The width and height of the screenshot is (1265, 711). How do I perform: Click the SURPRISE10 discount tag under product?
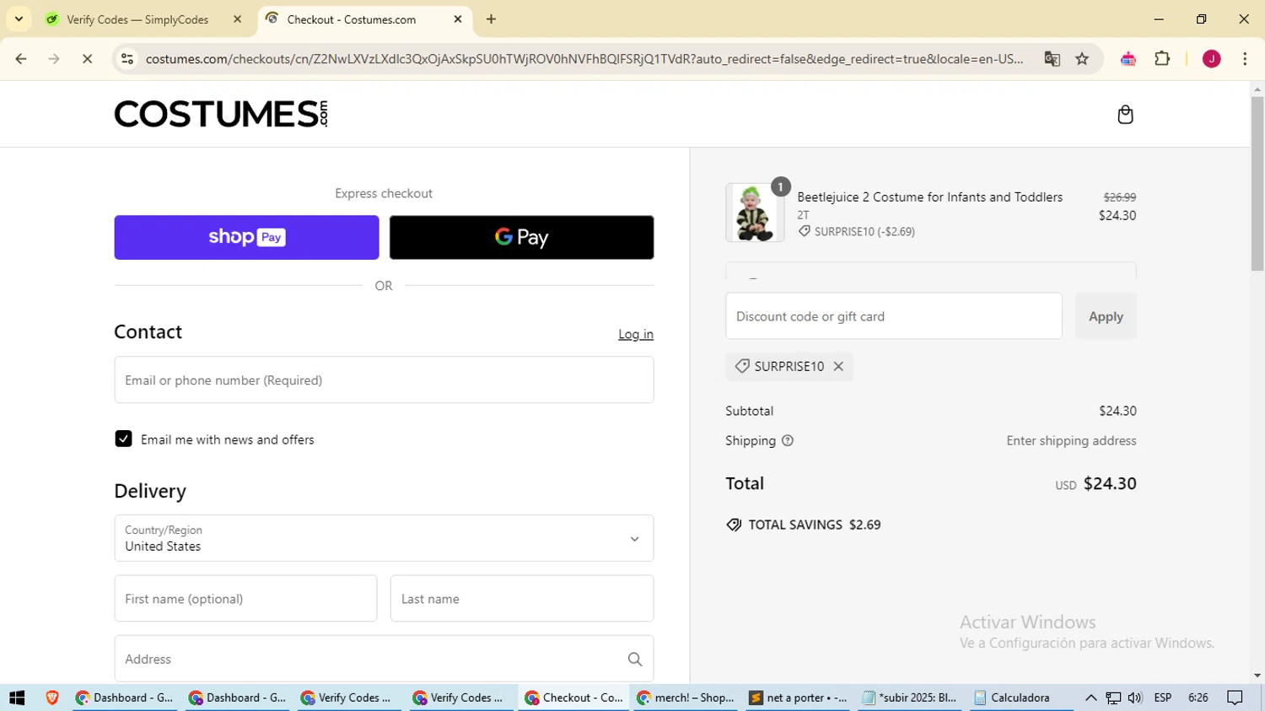(857, 231)
